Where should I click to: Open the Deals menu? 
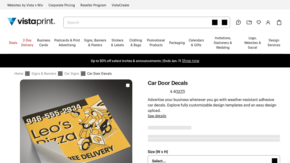(x=13, y=43)
